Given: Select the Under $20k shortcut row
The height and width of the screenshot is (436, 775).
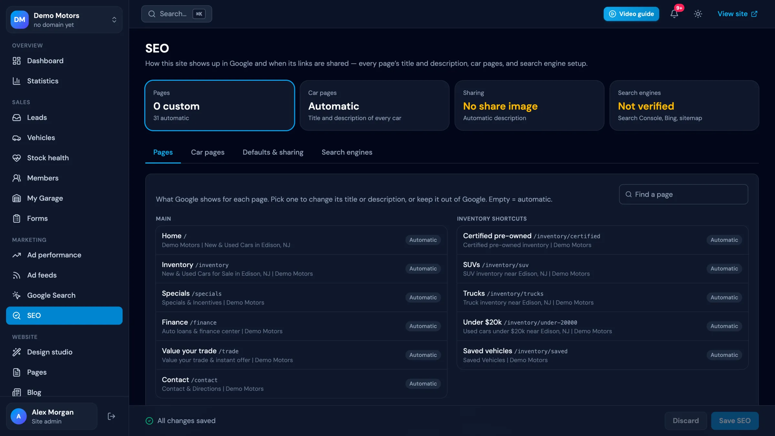Looking at the screenshot, I should [603, 326].
